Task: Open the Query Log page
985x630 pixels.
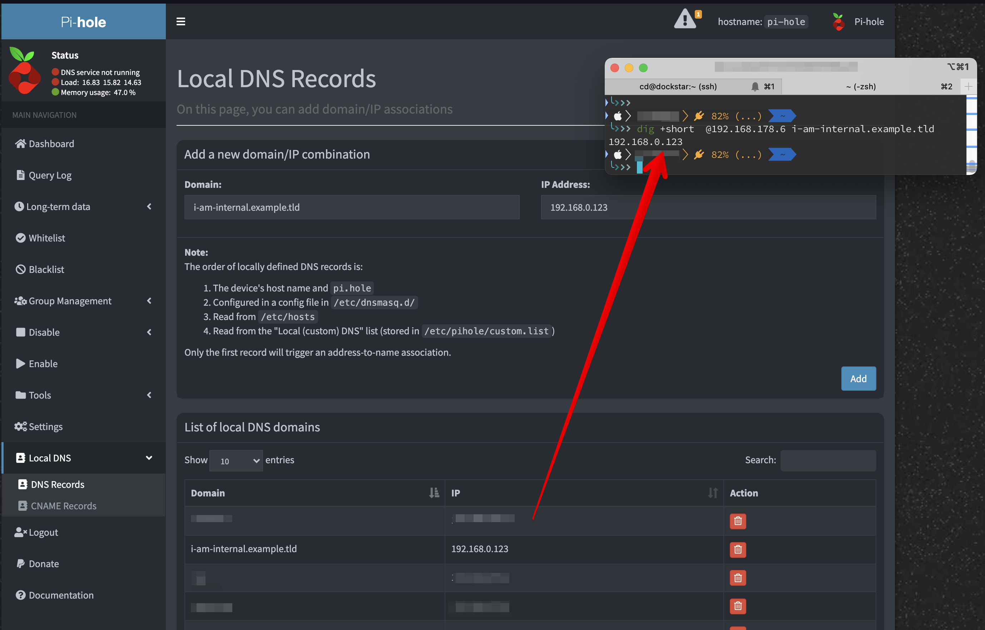Action: pos(50,175)
